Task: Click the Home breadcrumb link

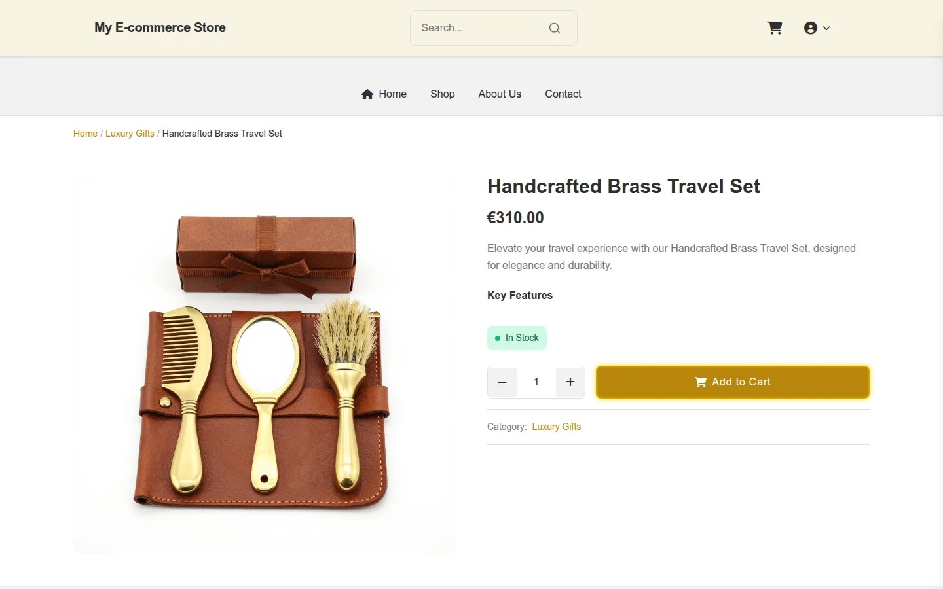Action: click(85, 134)
